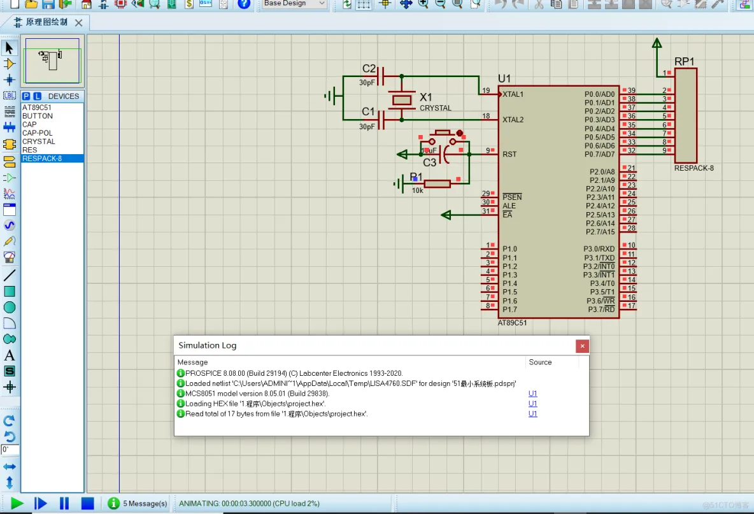Select the 2D Circle graphics tool

(9, 307)
